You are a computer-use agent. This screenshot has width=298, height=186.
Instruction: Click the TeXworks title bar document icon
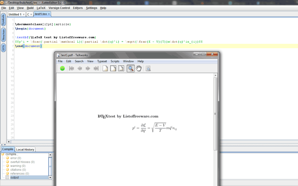58,55
